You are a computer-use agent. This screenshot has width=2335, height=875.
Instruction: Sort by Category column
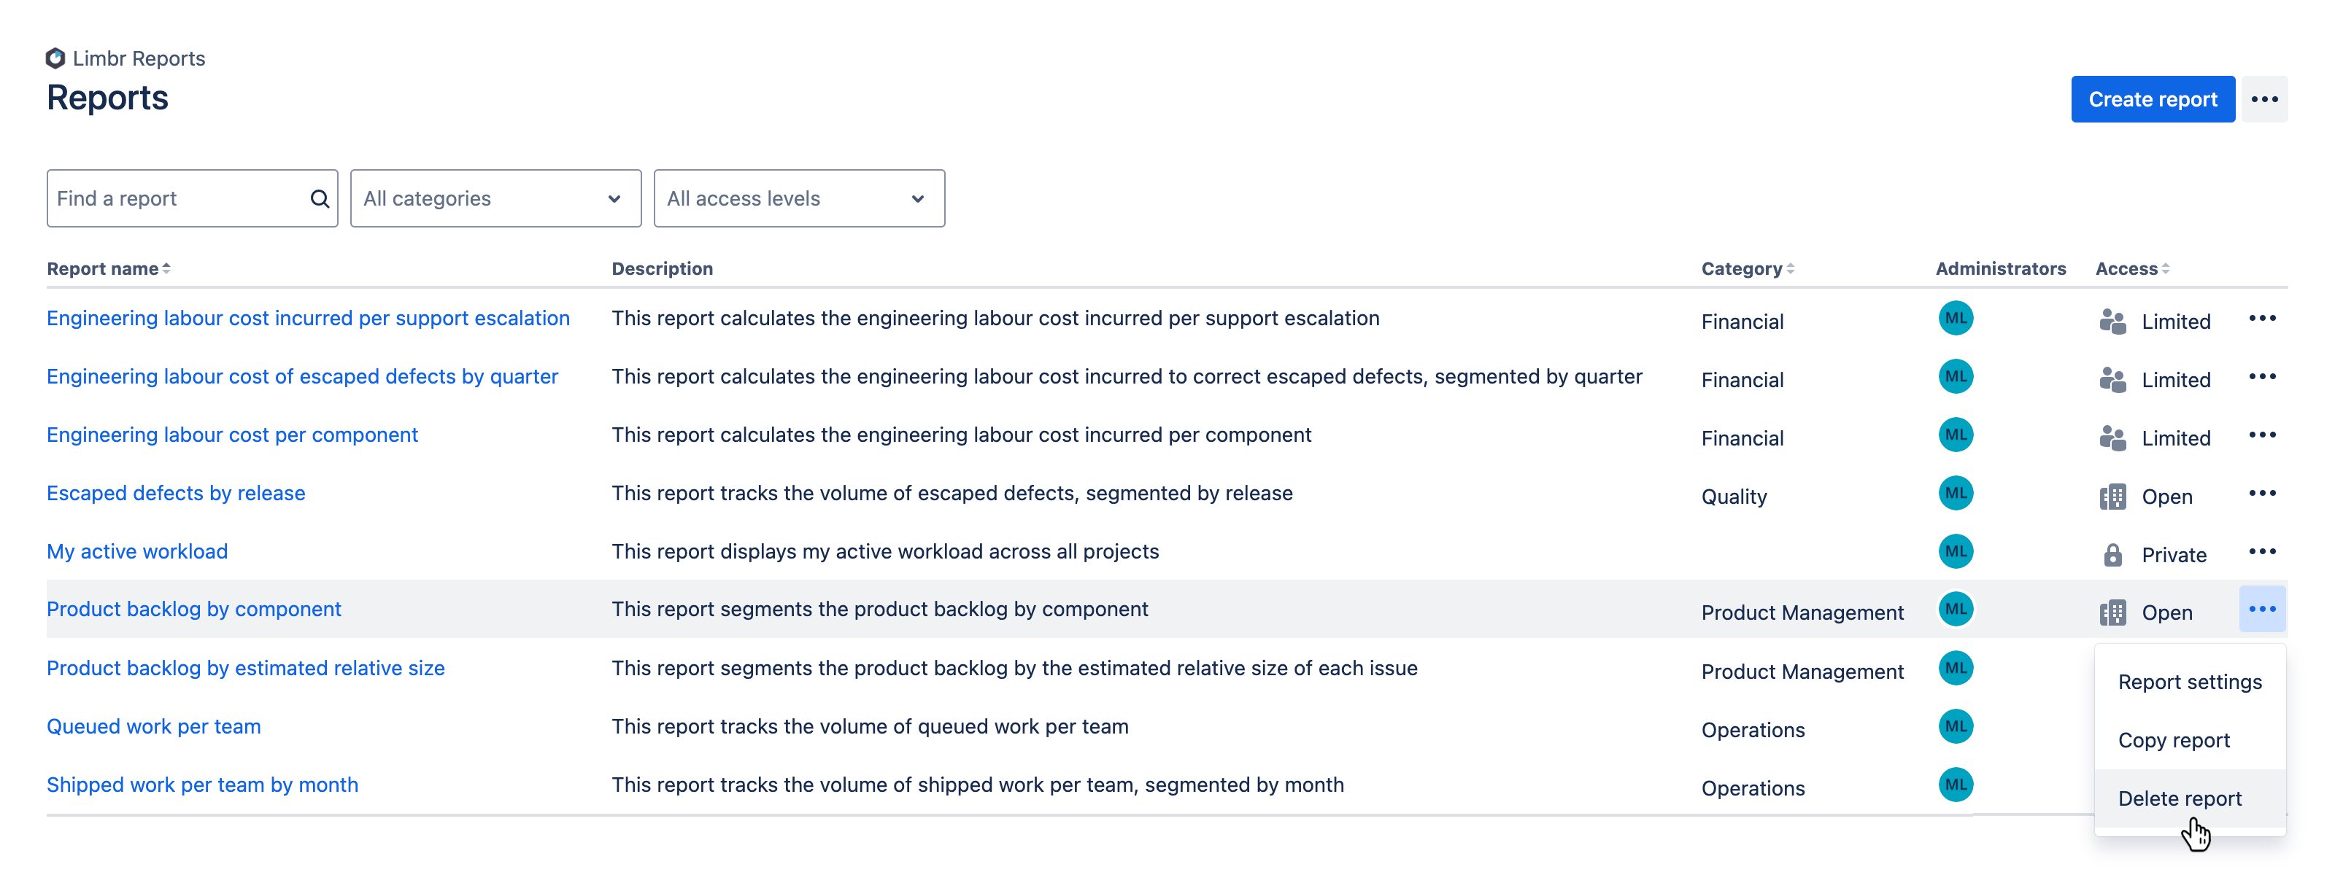coord(1748,269)
